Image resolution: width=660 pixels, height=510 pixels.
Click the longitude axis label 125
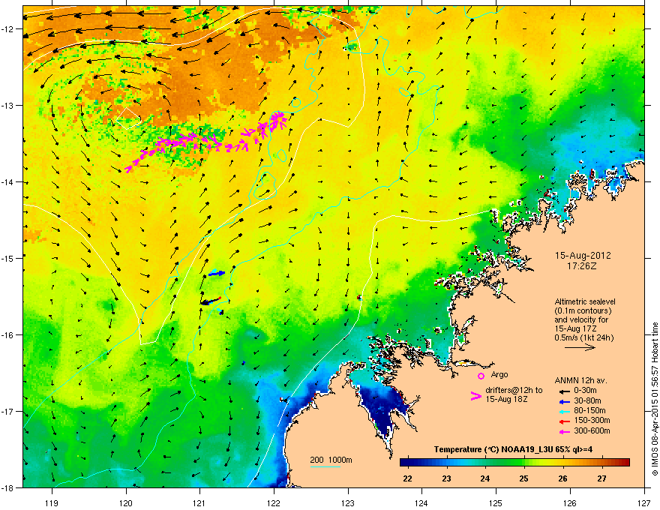496,502
